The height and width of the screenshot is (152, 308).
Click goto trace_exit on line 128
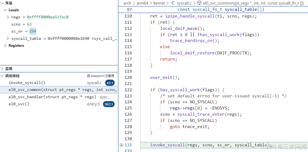click(x=190, y=127)
